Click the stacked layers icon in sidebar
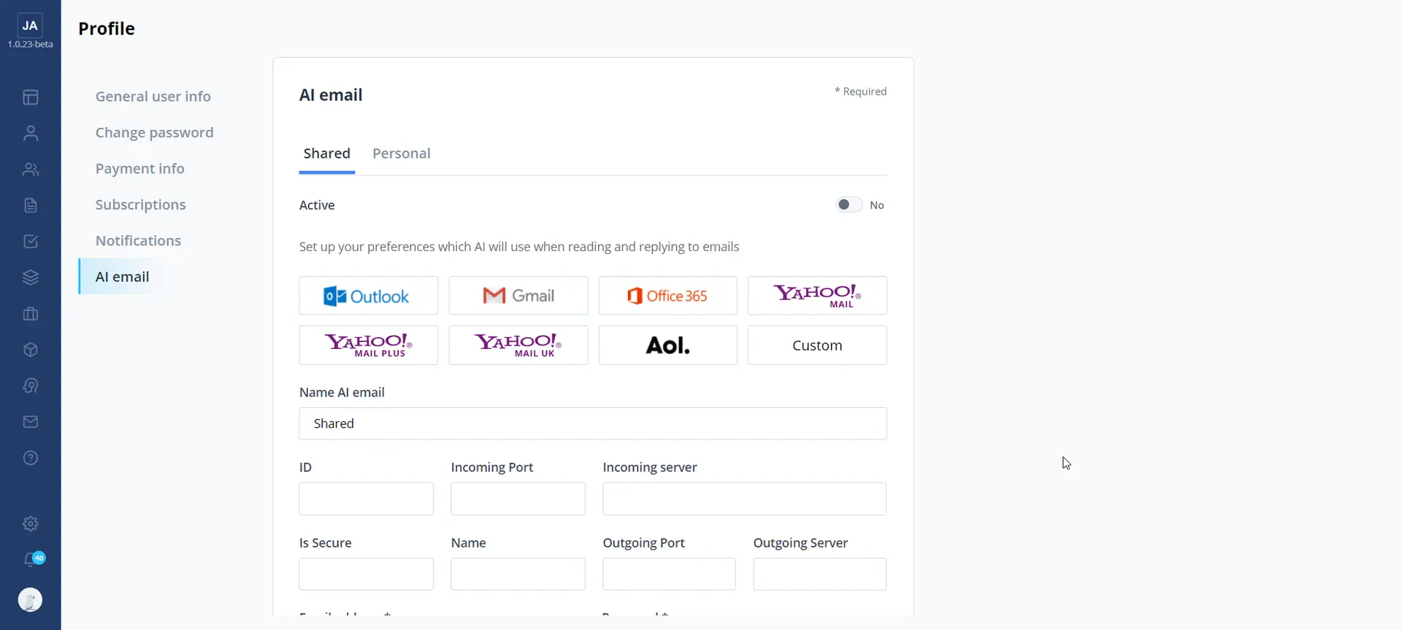Viewport: 1402px width, 630px height. pyautogui.click(x=31, y=277)
